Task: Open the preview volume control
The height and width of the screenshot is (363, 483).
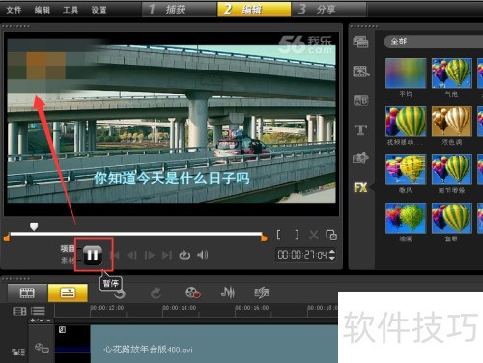Action: coord(203,255)
